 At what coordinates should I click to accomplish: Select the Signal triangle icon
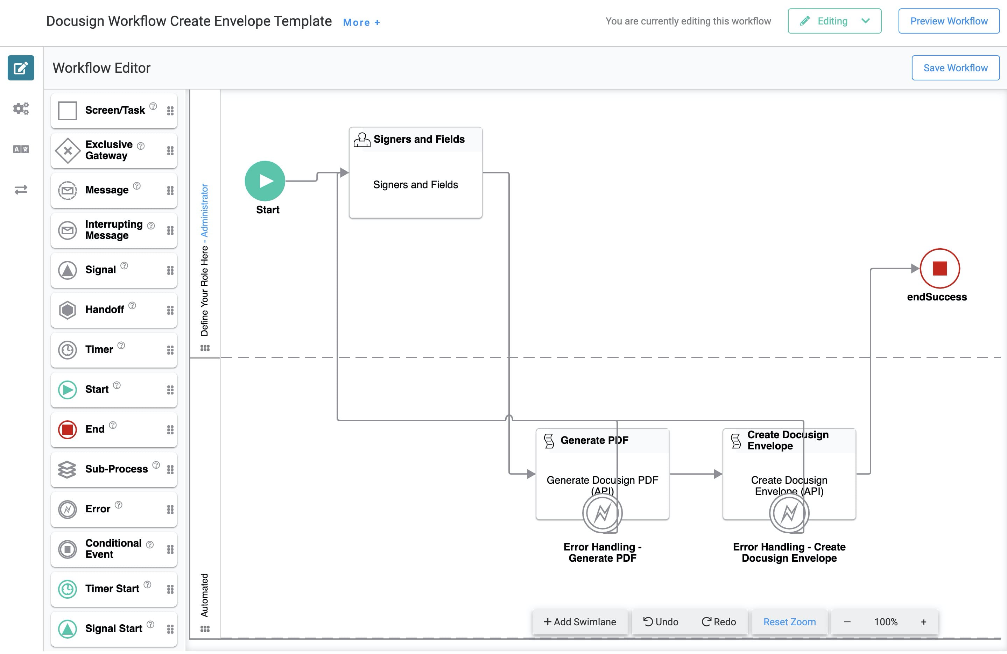(x=67, y=270)
